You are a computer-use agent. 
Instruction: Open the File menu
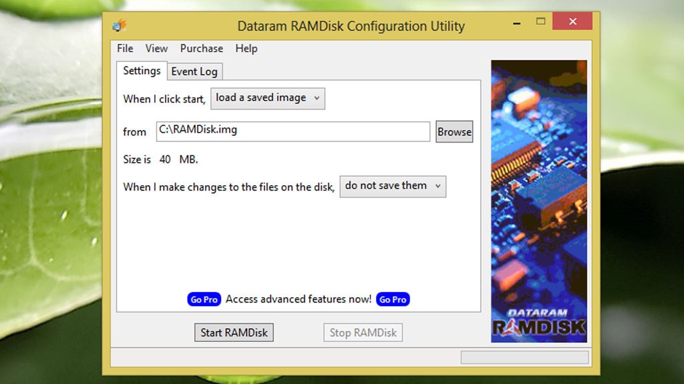coord(125,48)
